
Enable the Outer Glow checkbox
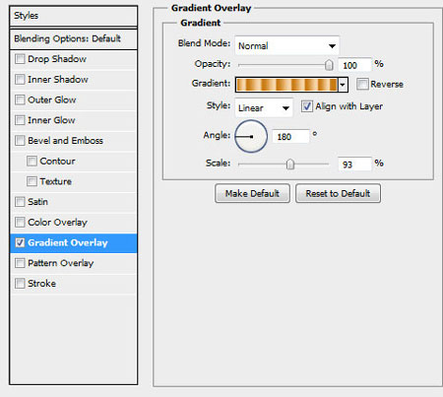(20, 99)
